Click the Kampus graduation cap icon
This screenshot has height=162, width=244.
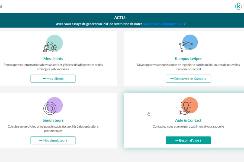point(188,43)
